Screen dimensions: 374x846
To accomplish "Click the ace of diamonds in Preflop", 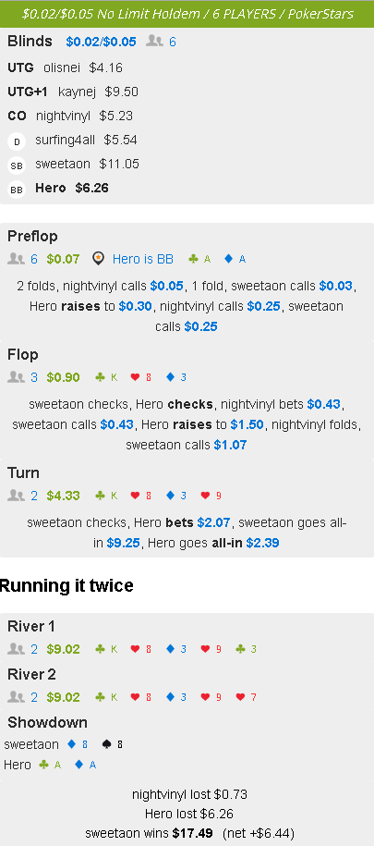I will [235, 260].
